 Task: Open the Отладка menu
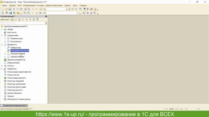point(40,6)
